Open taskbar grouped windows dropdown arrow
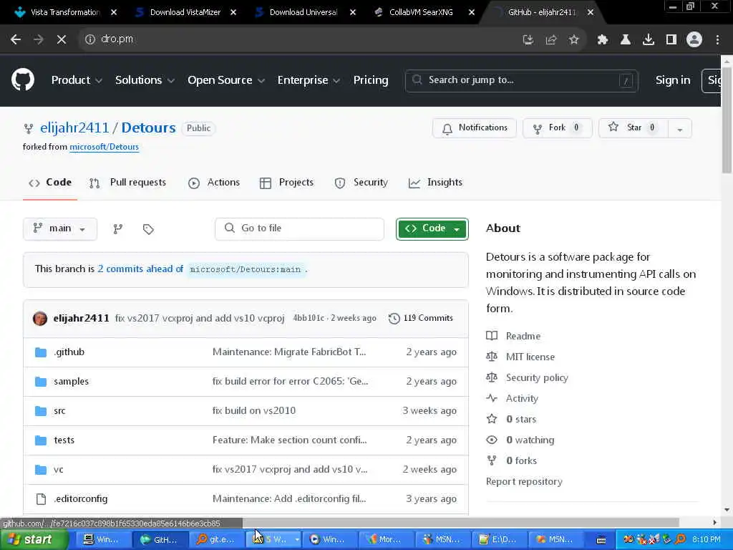Viewport: 733px width, 550px height. pyautogui.click(x=296, y=540)
